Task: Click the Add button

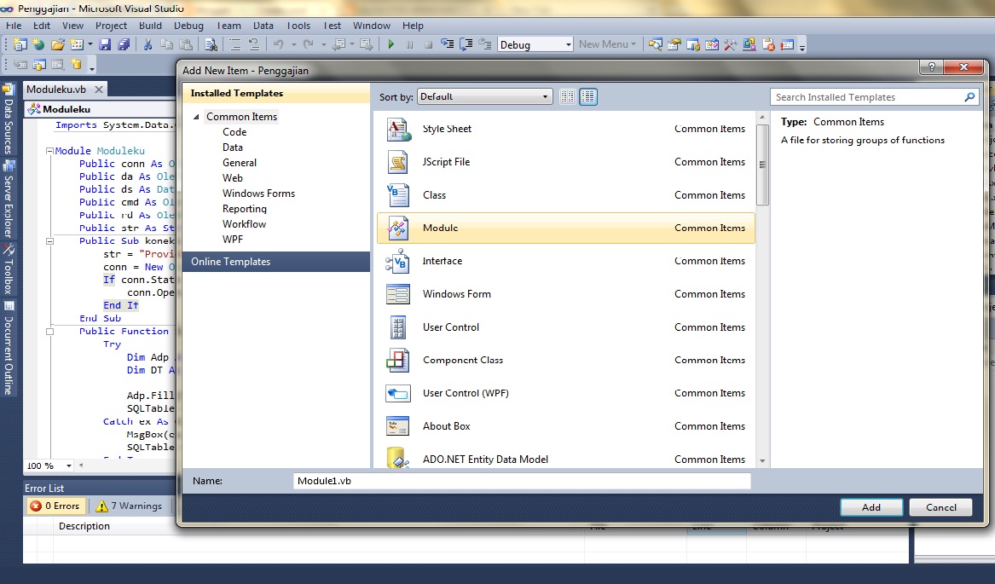Action: pos(871,506)
